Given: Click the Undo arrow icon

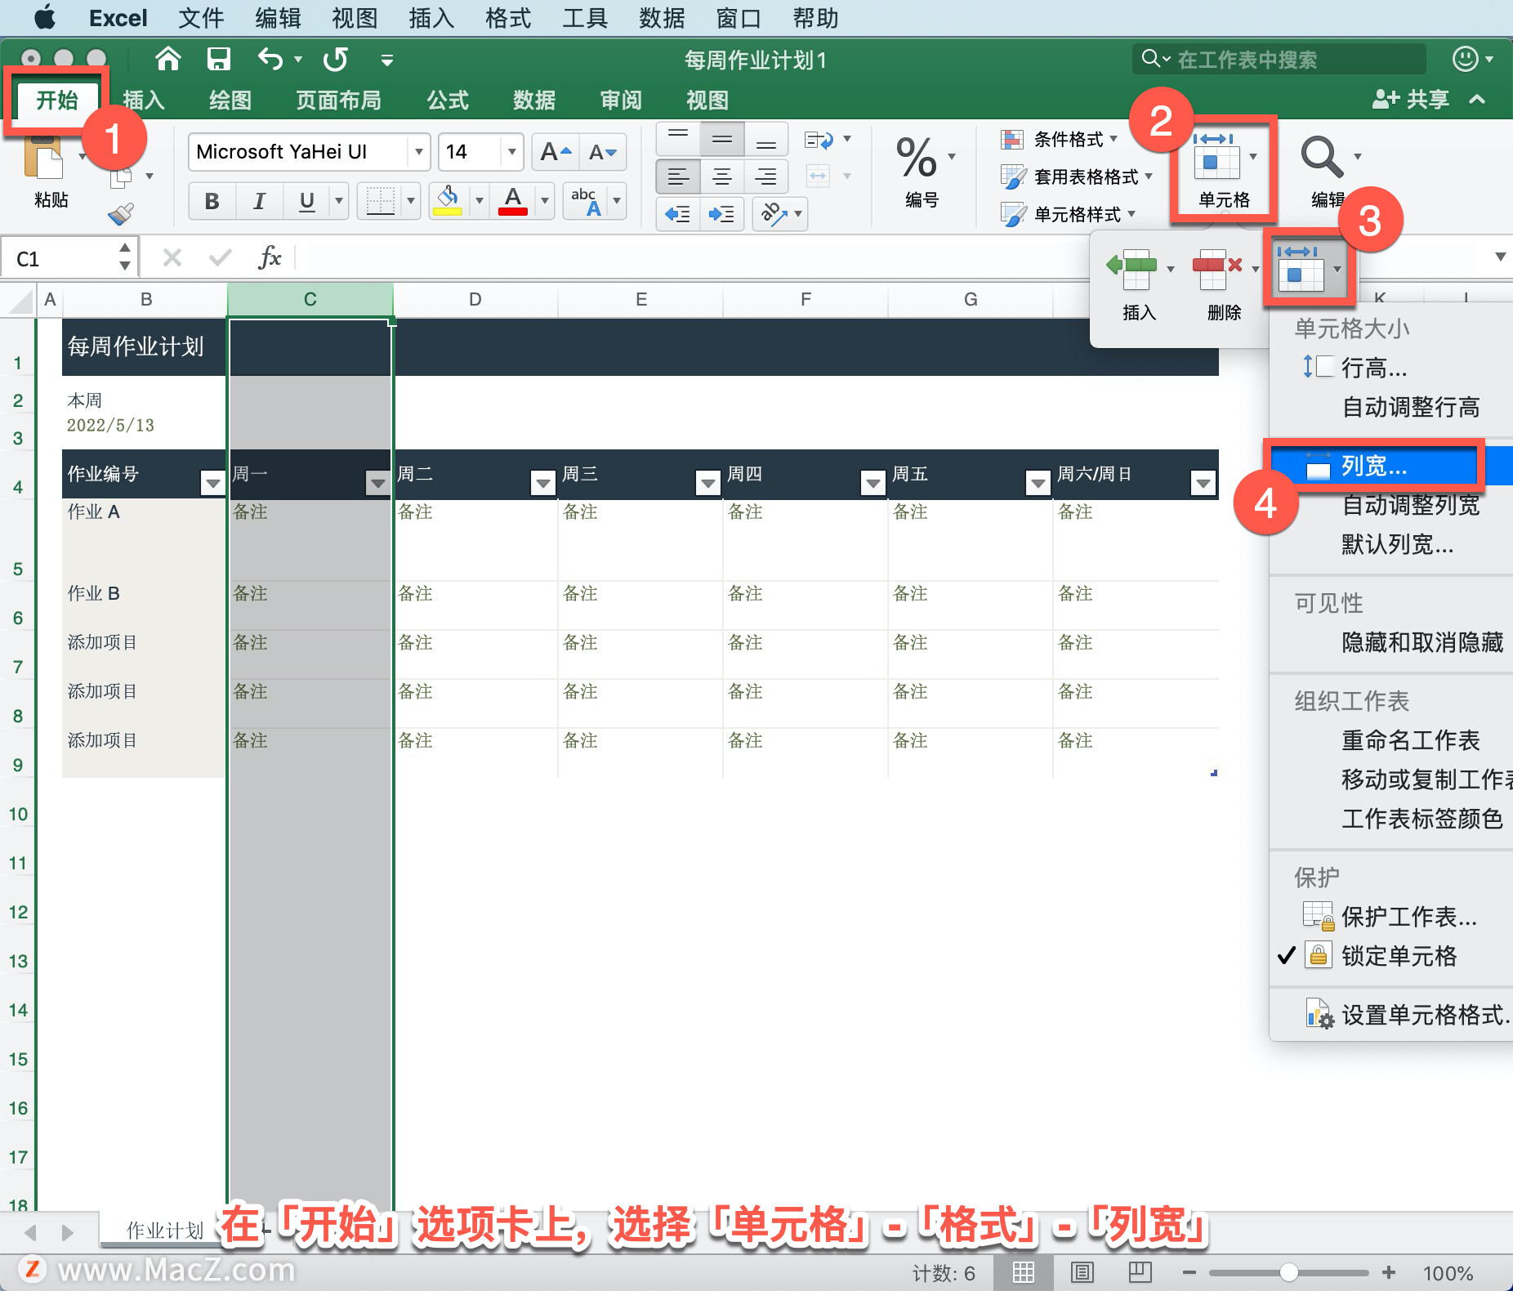Looking at the screenshot, I should pyautogui.click(x=270, y=59).
